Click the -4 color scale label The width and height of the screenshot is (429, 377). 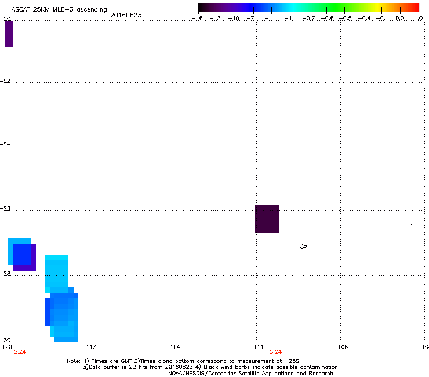click(268, 19)
